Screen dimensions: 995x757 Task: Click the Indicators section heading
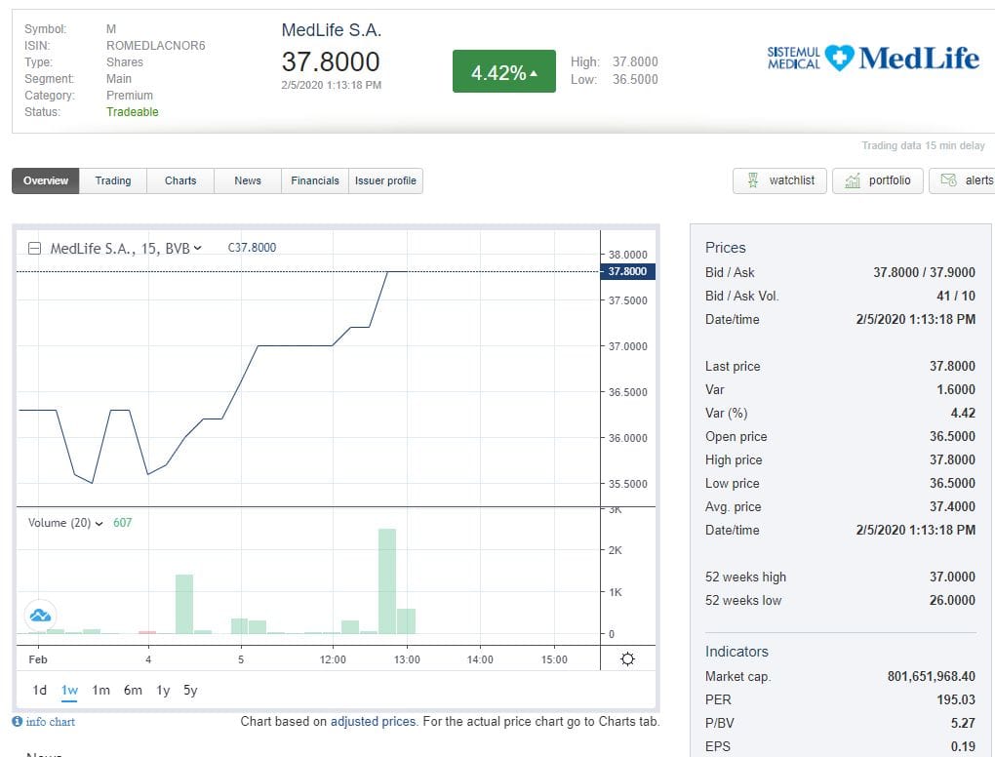coord(736,652)
